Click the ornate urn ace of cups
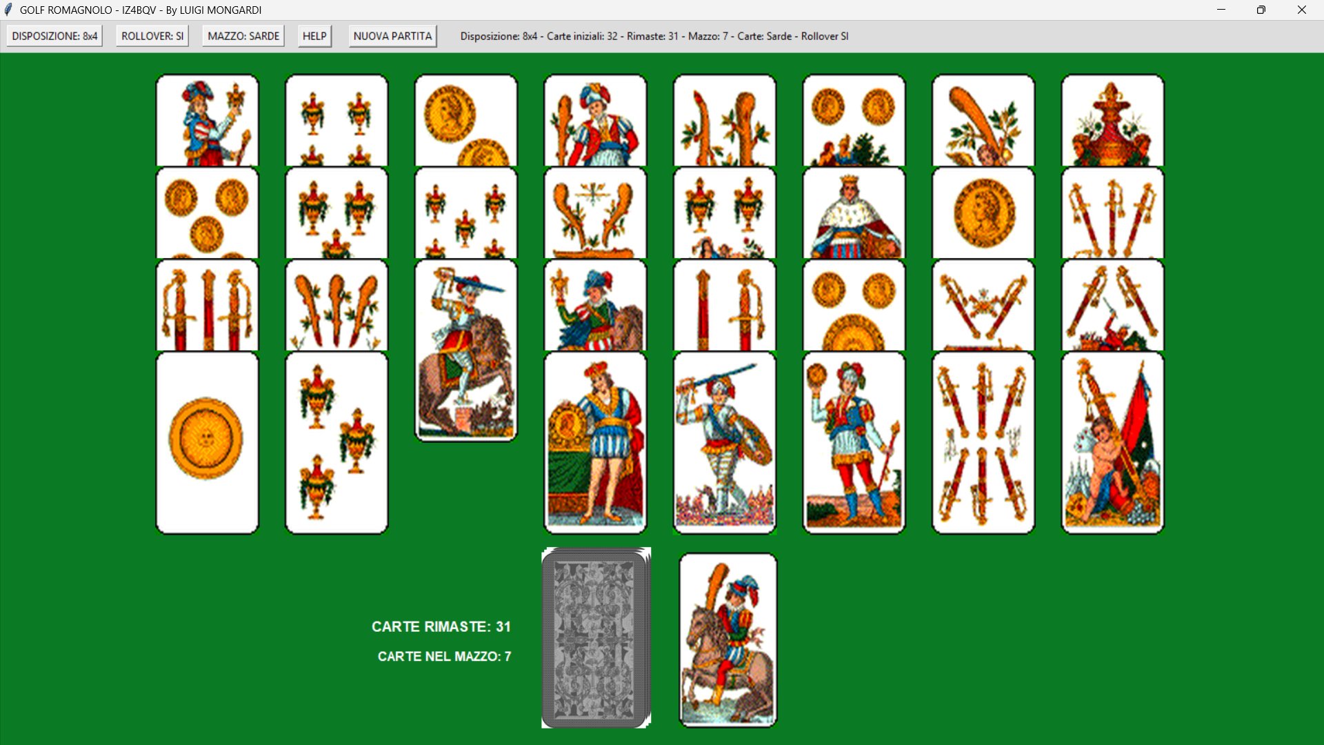This screenshot has height=745, width=1324. tap(1113, 121)
